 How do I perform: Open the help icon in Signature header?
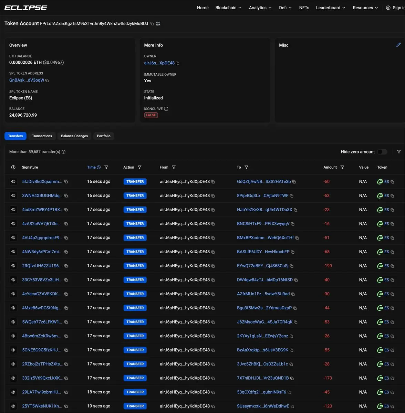pyautogui.click(x=13, y=167)
